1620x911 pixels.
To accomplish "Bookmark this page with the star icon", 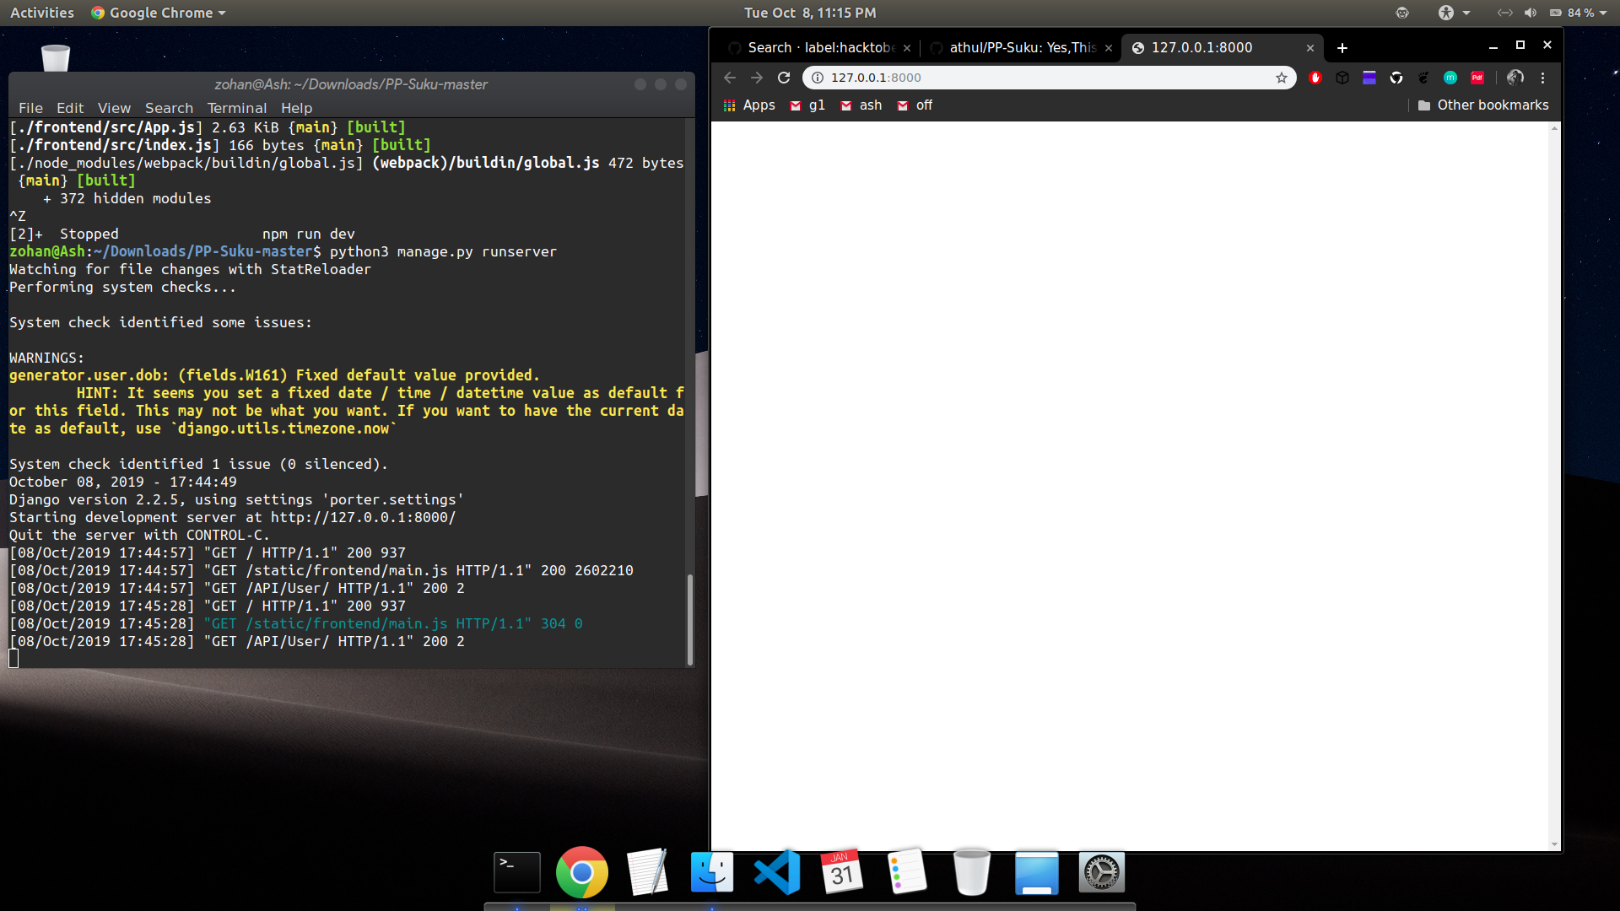I will pos(1282,78).
